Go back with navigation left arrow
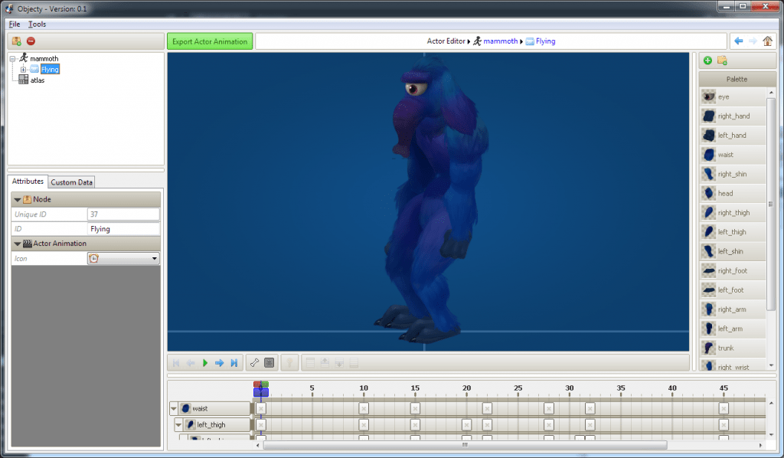Viewport: 784px width, 458px height. (x=739, y=41)
